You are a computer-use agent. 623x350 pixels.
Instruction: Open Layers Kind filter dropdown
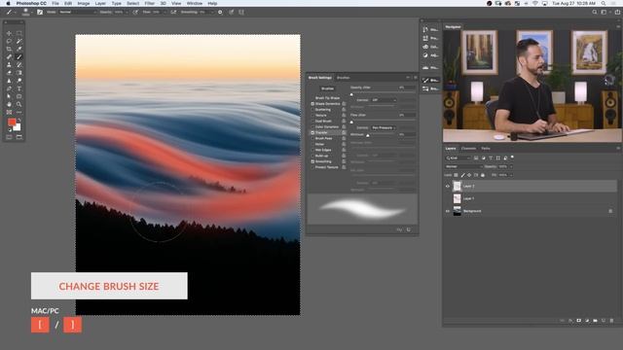click(458, 157)
